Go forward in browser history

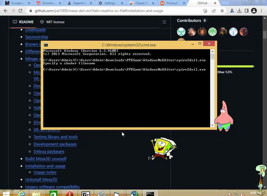[x=13, y=11]
